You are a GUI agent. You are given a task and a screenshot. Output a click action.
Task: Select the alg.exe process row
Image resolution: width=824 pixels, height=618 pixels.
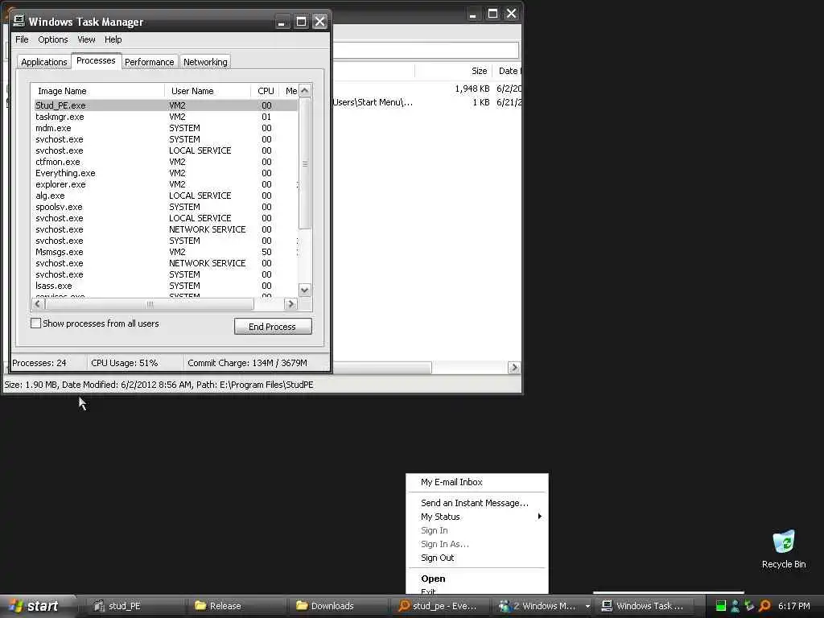(166, 196)
